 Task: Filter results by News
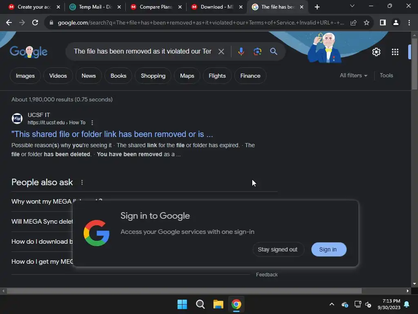tap(89, 76)
